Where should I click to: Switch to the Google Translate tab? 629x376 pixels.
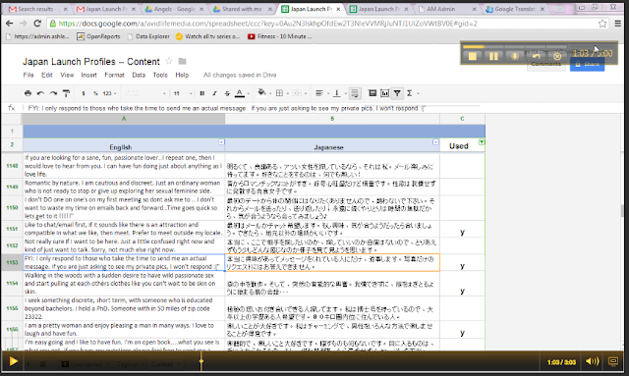click(x=515, y=9)
